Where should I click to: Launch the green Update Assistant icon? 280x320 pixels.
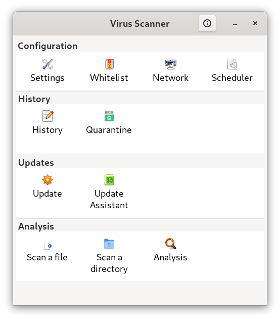[x=109, y=180]
